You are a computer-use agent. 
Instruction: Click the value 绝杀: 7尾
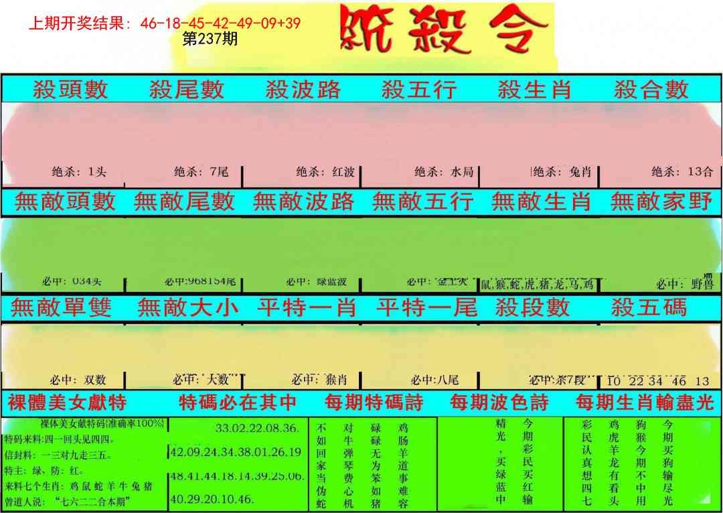201,172
